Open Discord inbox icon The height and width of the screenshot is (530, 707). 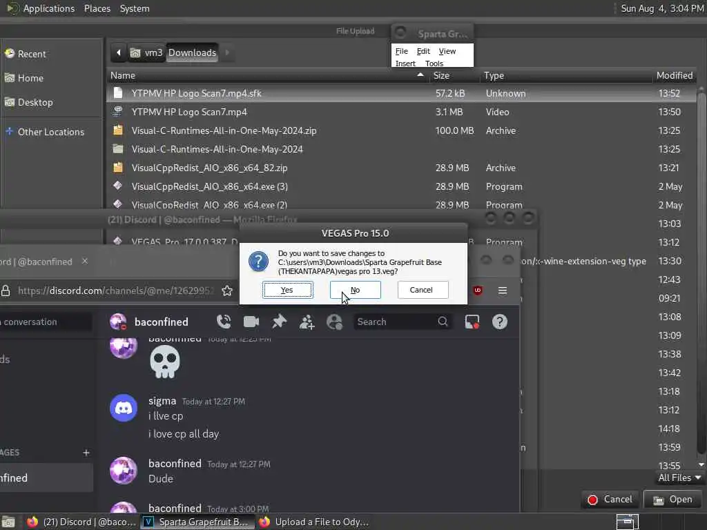coord(472,322)
